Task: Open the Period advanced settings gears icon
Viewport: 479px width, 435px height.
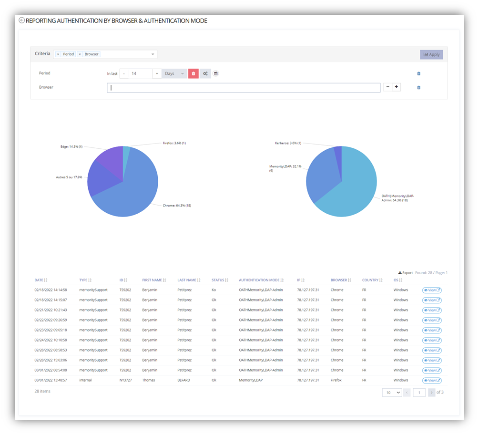Action: (x=205, y=73)
